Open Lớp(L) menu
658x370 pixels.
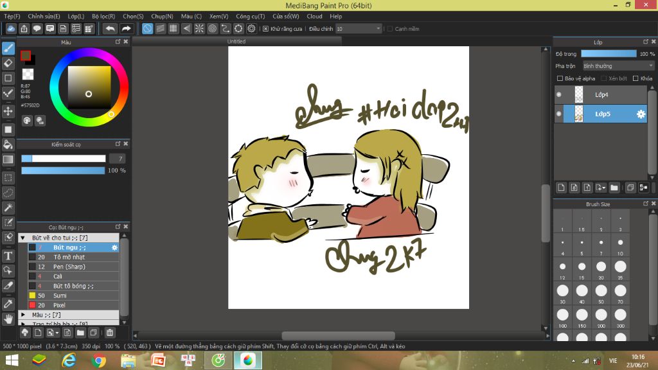point(76,16)
